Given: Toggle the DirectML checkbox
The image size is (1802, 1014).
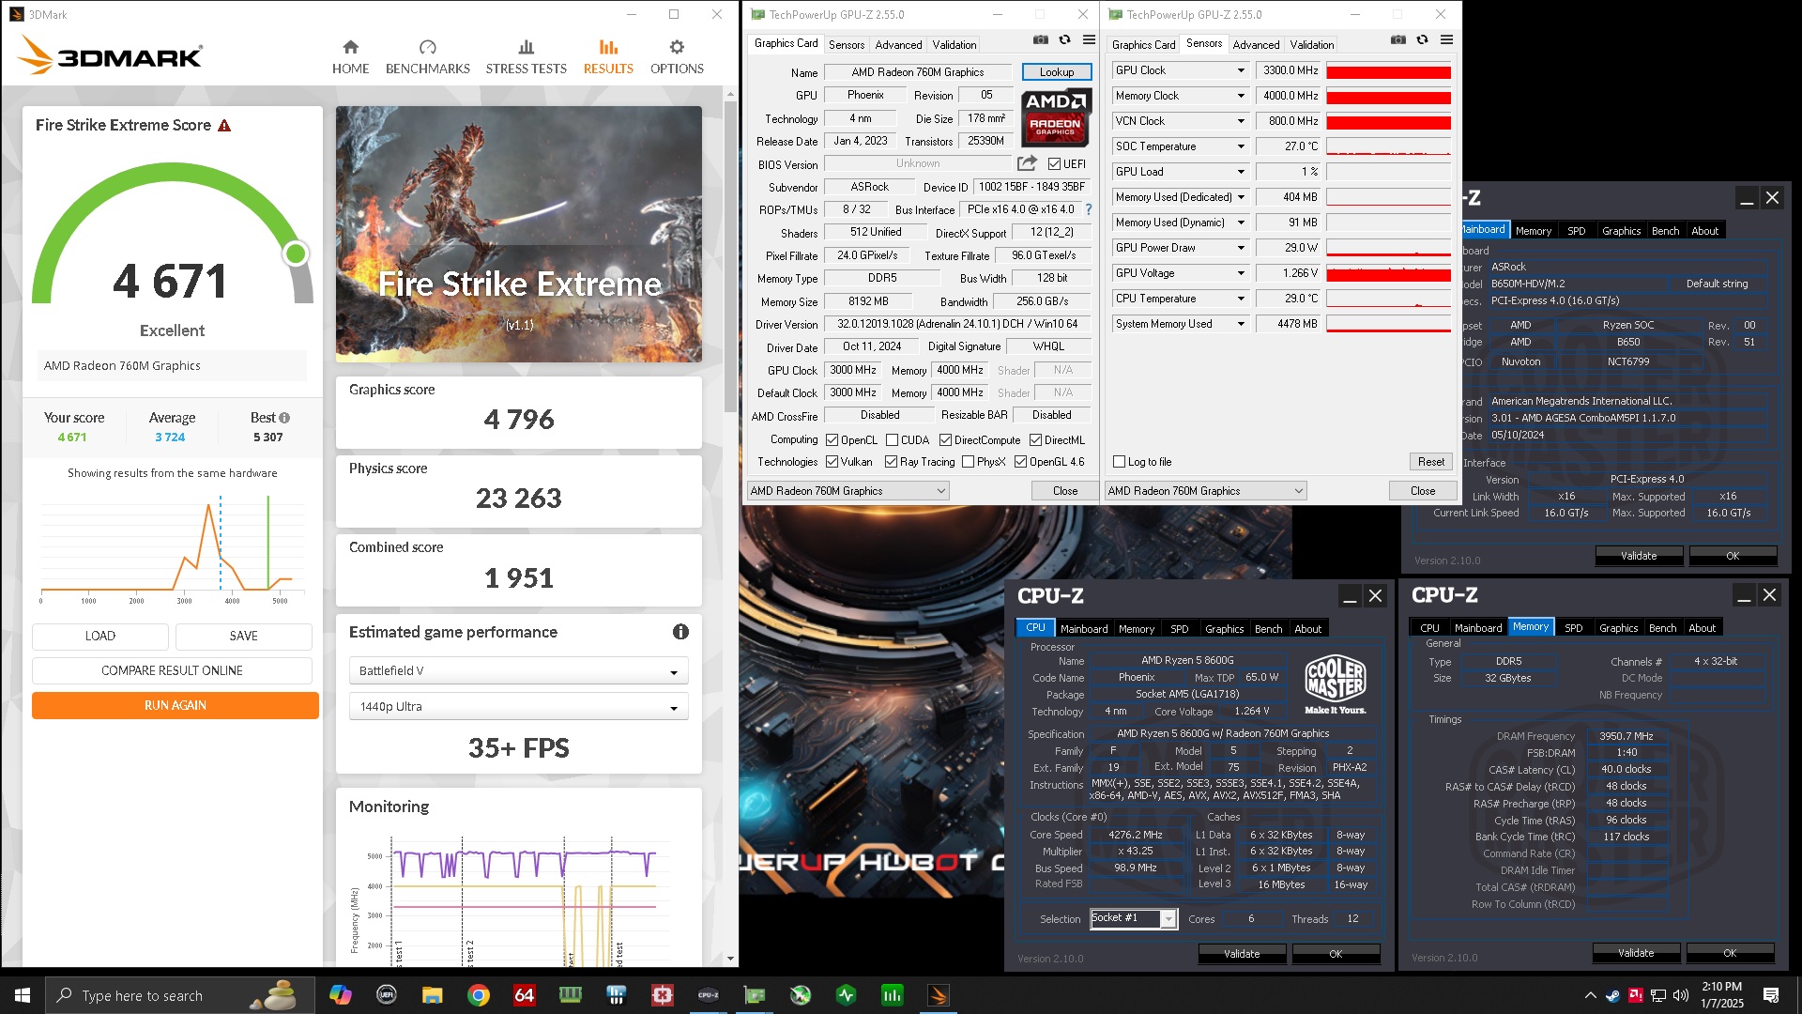Looking at the screenshot, I should (1035, 440).
